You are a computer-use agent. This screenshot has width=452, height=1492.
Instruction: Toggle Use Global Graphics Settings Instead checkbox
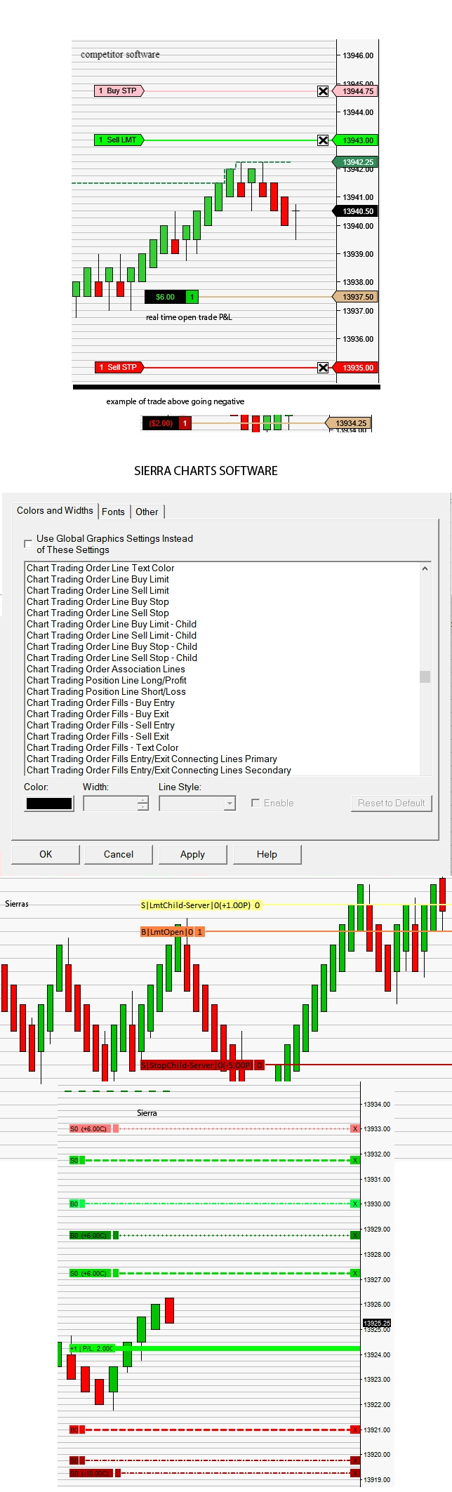point(28,544)
